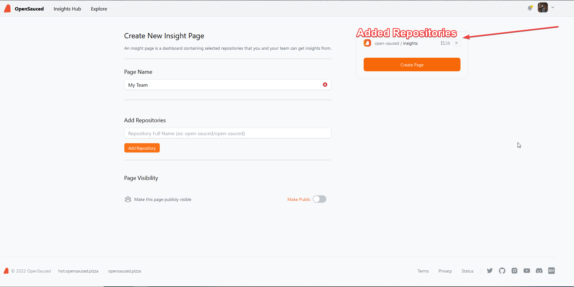Remove open-sauced/insights from added repositories
This screenshot has height=287, width=574.
click(x=456, y=43)
